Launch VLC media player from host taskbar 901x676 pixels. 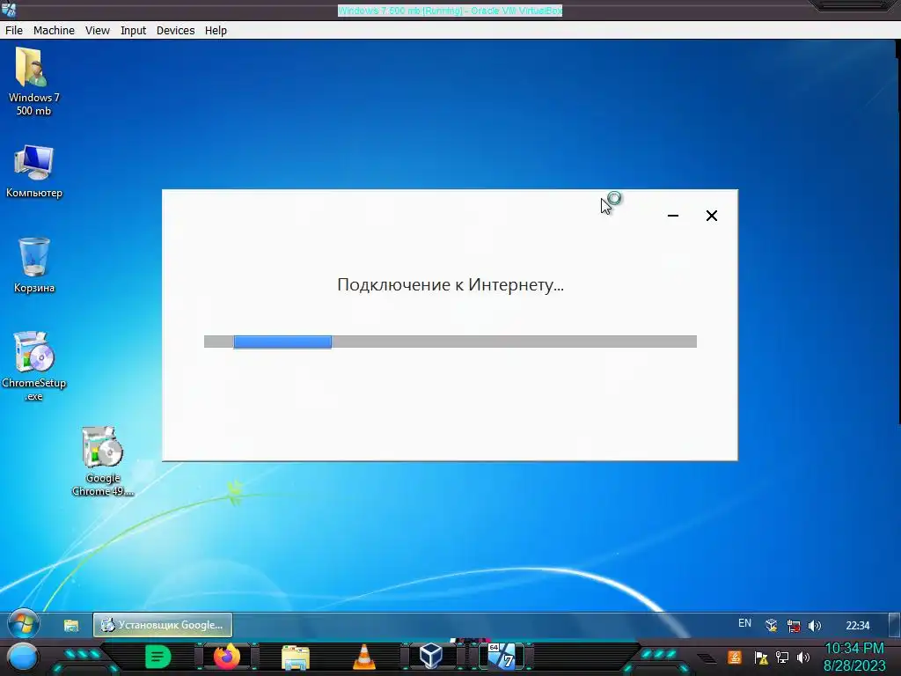click(x=363, y=657)
